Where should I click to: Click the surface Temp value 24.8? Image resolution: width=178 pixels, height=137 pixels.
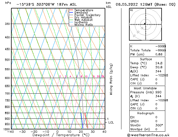(159, 63)
